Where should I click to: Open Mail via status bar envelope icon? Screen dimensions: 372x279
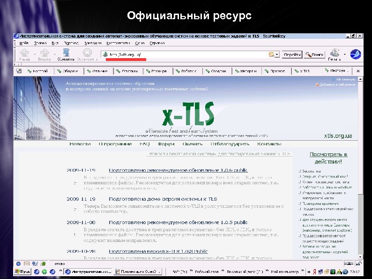(27, 264)
